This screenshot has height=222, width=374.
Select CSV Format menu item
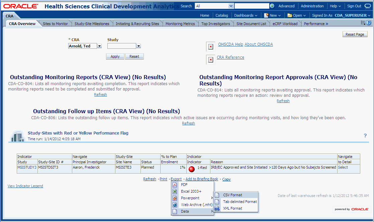pyautogui.click(x=236, y=195)
